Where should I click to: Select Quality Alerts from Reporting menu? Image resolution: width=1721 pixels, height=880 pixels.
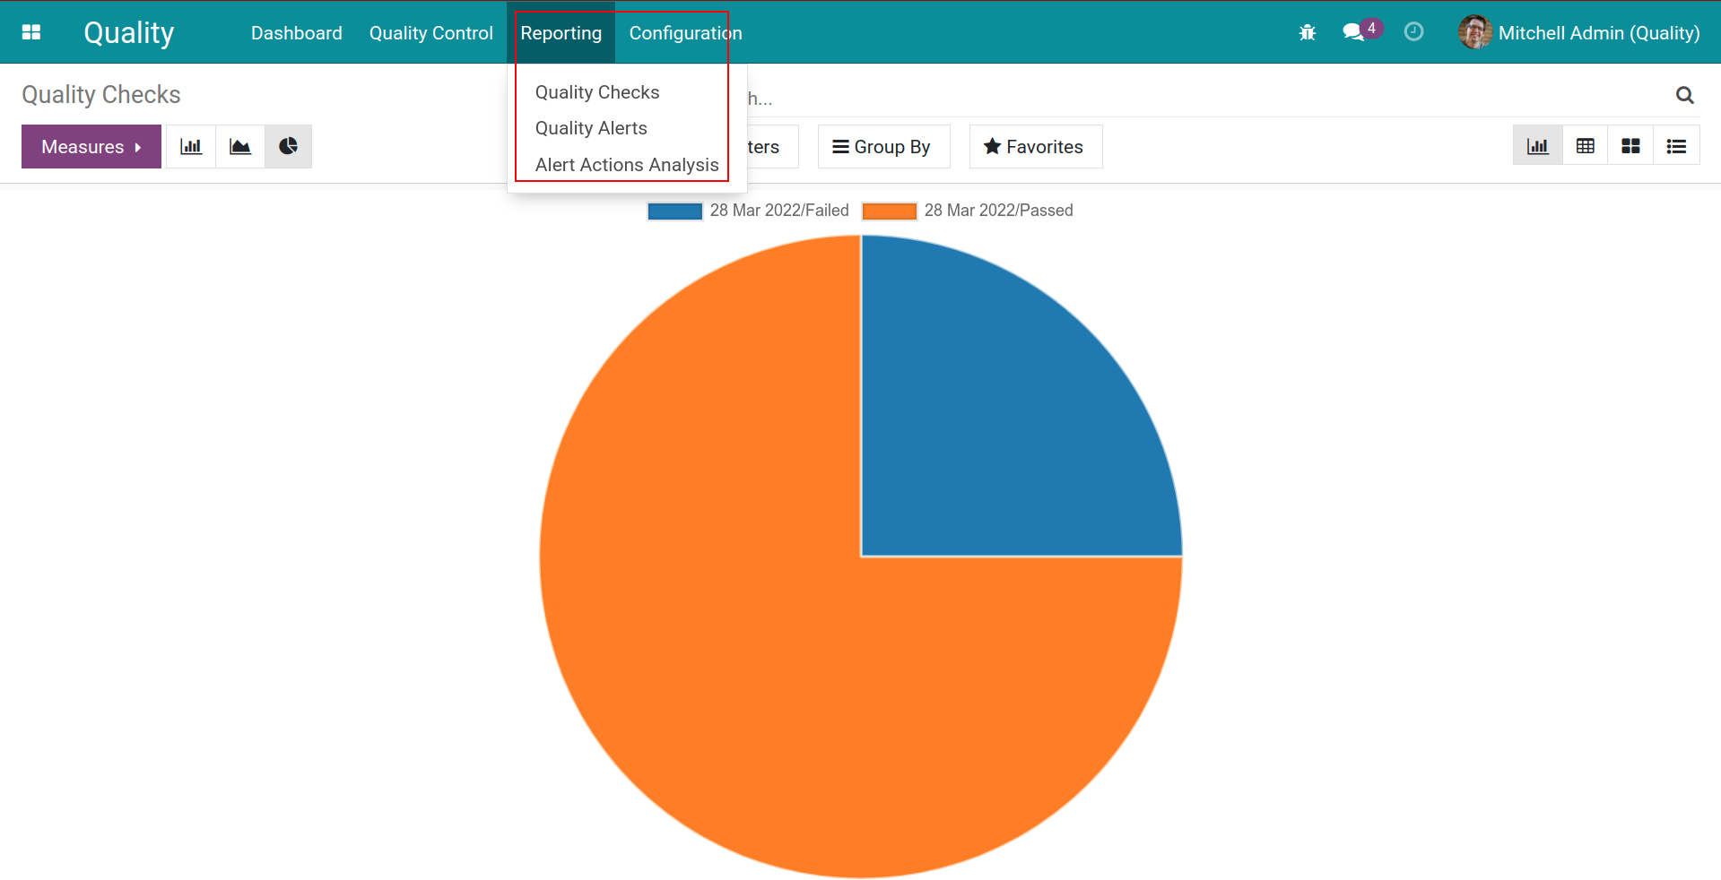pyautogui.click(x=591, y=128)
